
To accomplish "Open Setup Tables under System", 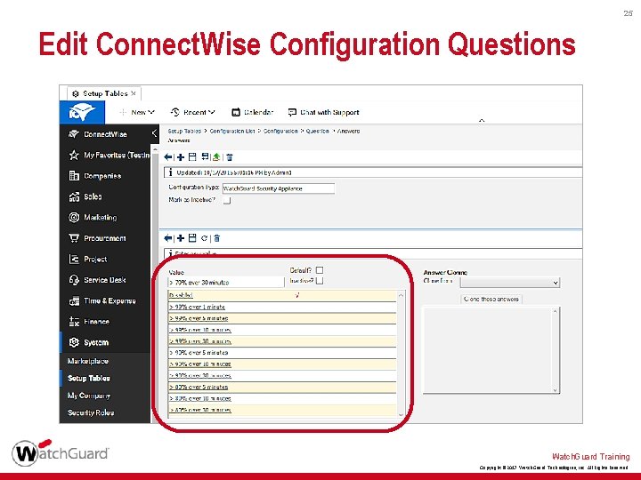I will point(89,379).
